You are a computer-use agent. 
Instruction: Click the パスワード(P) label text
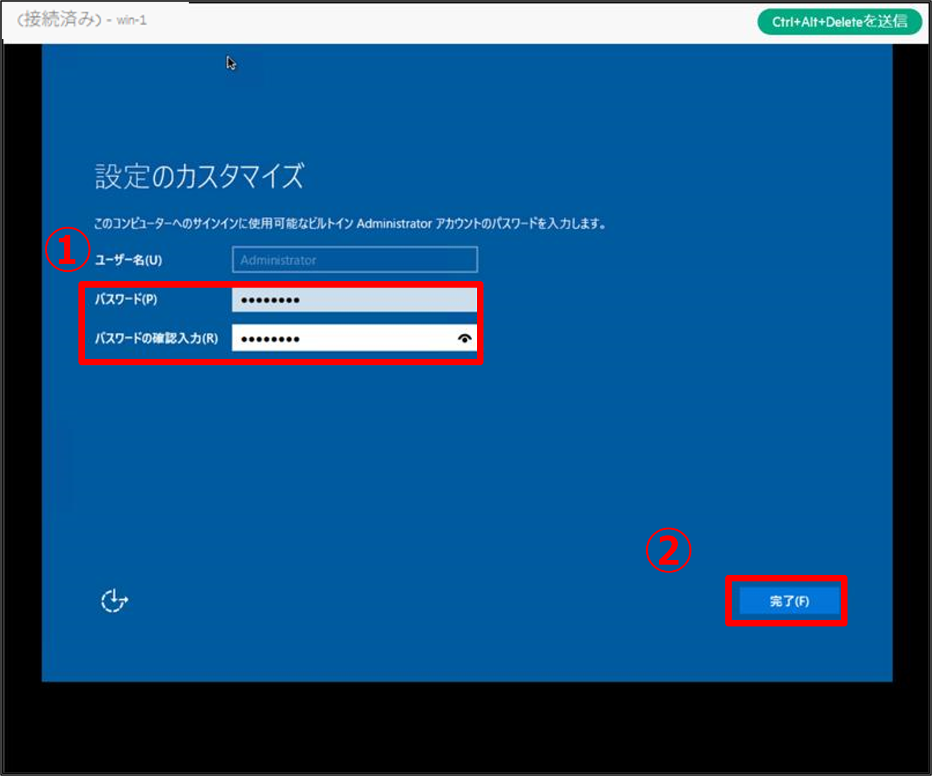pyautogui.click(x=126, y=299)
